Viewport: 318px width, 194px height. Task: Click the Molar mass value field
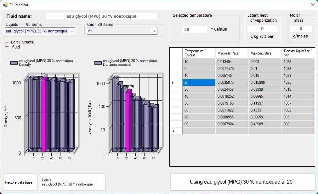pyautogui.click(x=301, y=29)
